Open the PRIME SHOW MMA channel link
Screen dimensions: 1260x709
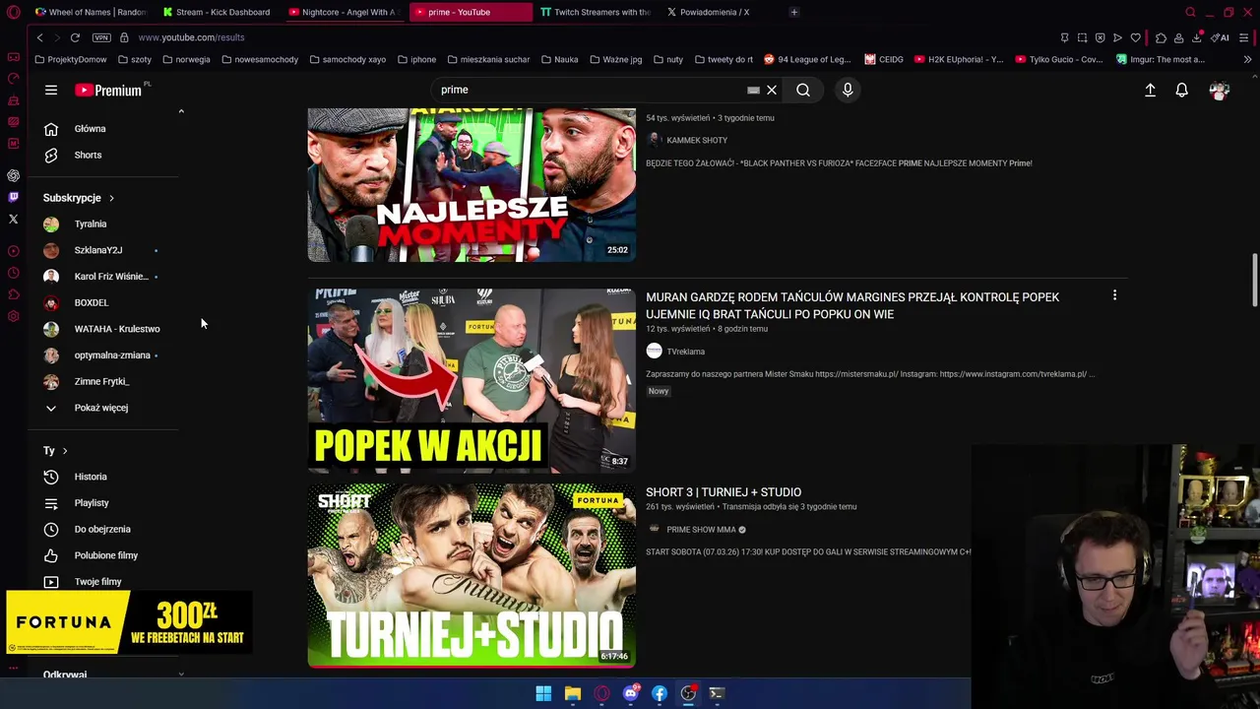tap(701, 530)
